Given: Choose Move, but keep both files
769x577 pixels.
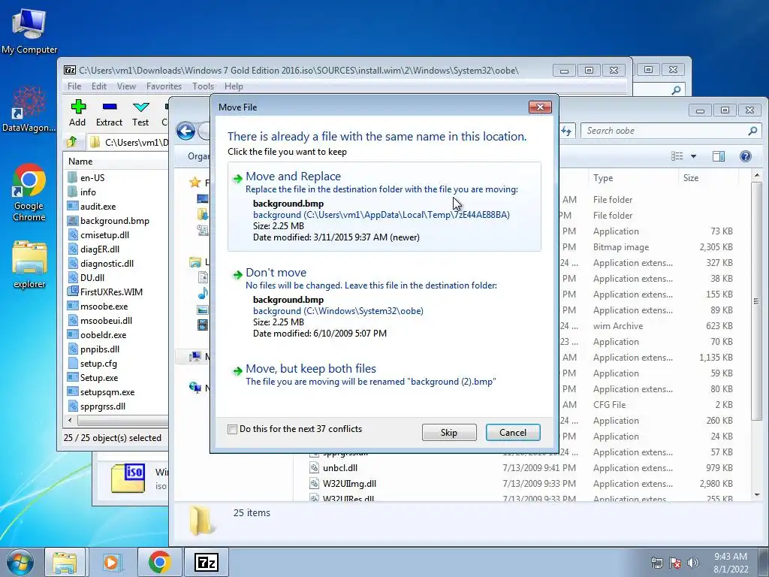Looking at the screenshot, I should coord(384,375).
